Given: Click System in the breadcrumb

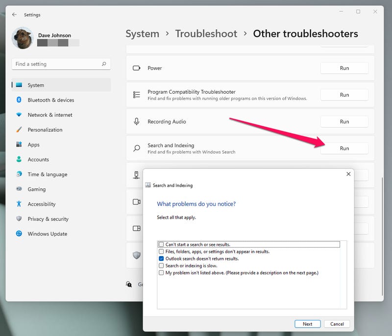Looking at the screenshot, I should 142,34.
